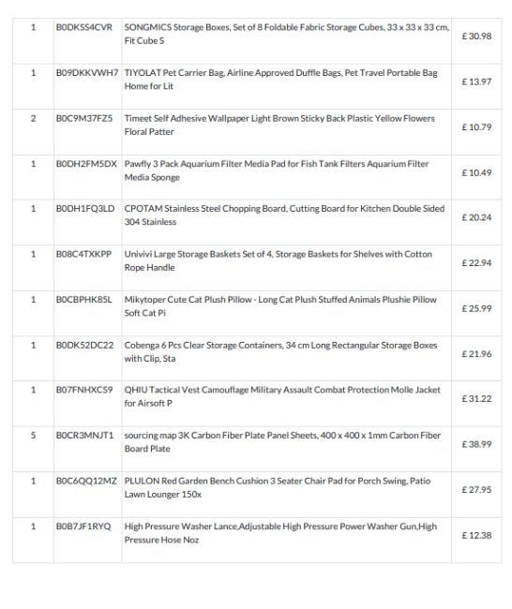
Task: Select the £20.24 price
Action: click(476, 217)
